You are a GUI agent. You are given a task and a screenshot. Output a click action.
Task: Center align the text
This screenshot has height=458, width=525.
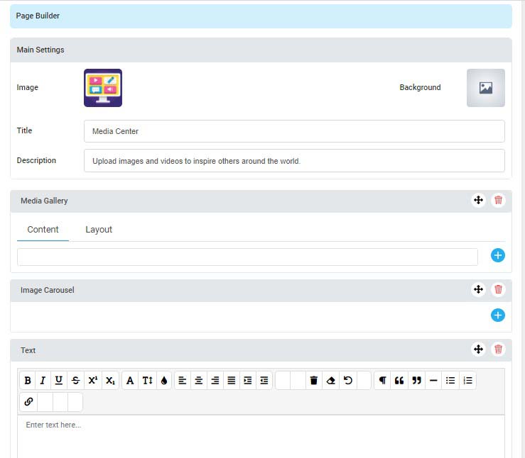coord(199,380)
